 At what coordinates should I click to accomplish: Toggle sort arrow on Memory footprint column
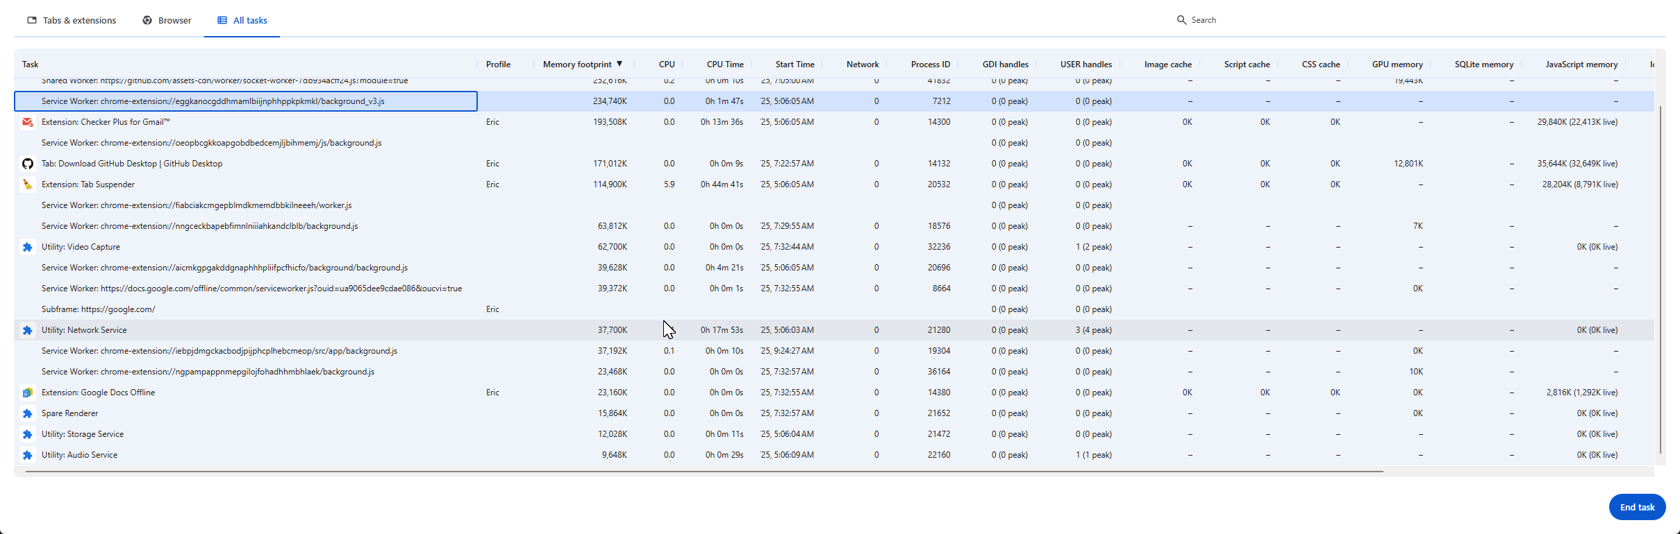coord(619,64)
